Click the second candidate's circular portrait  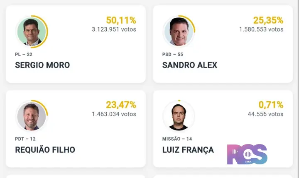(x=179, y=31)
